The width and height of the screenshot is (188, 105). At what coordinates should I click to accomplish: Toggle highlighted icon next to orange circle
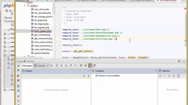90,66
